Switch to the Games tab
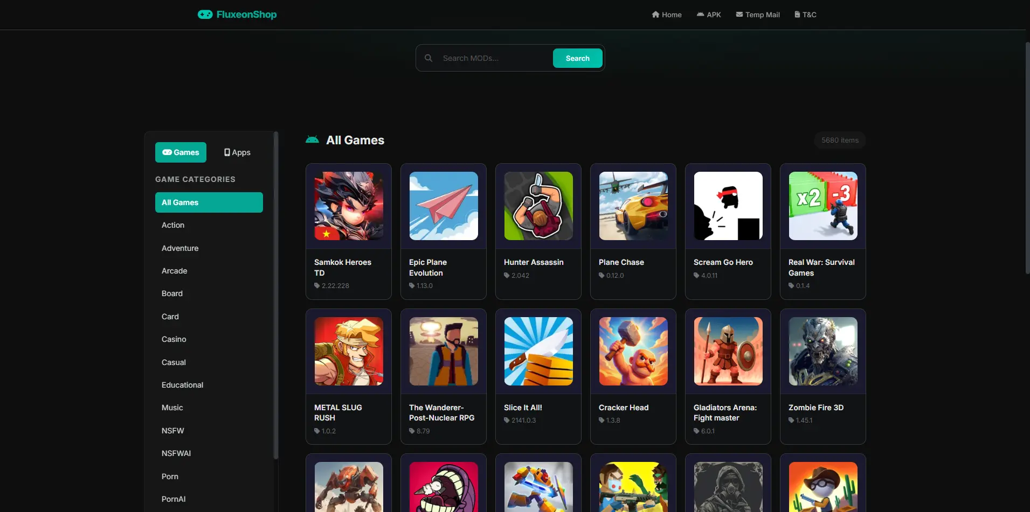The image size is (1030, 512). [181, 152]
